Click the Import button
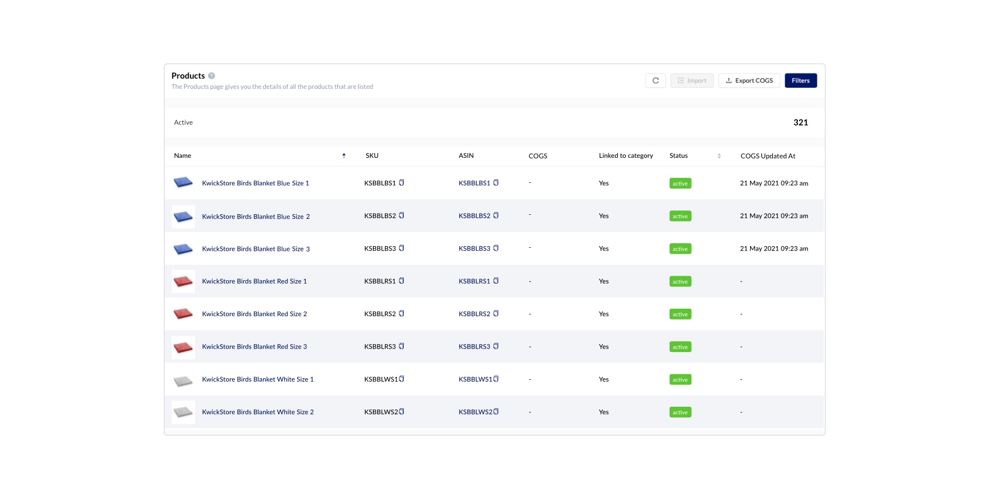 pos(692,81)
